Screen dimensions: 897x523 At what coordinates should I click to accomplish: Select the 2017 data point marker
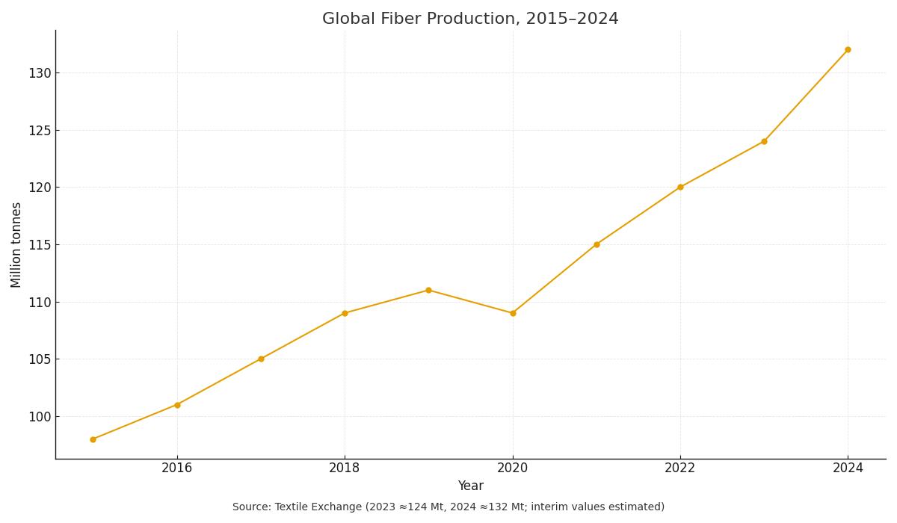(260, 359)
